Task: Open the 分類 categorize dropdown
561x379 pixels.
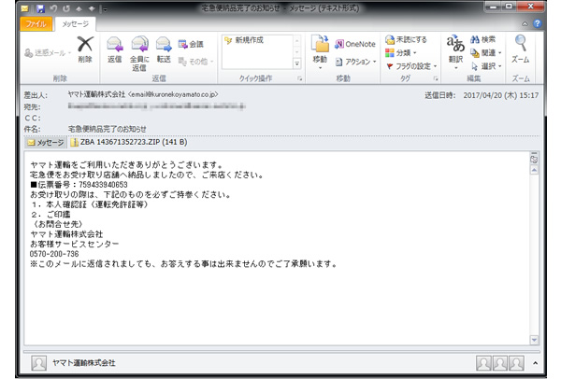Action: click(x=401, y=53)
